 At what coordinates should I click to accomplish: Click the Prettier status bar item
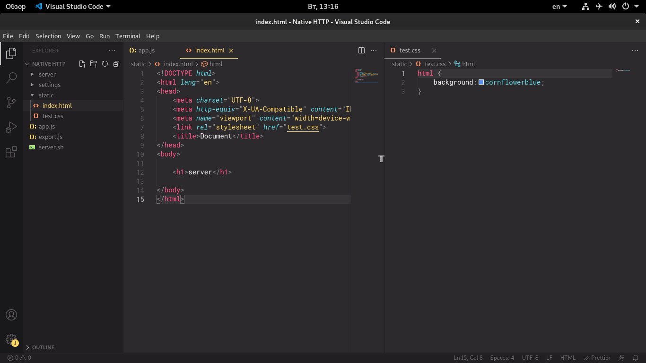597,358
